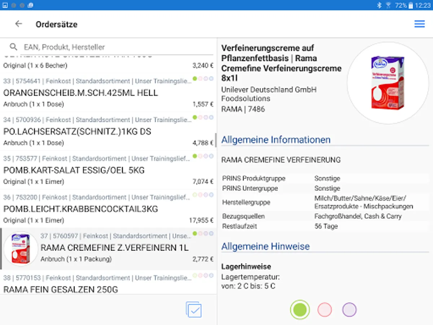Select PO.LACHSERSATZ(SCHNITZ.)1KG DS item
Image resolution: width=433 pixels, height=325 pixels.
click(108, 131)
